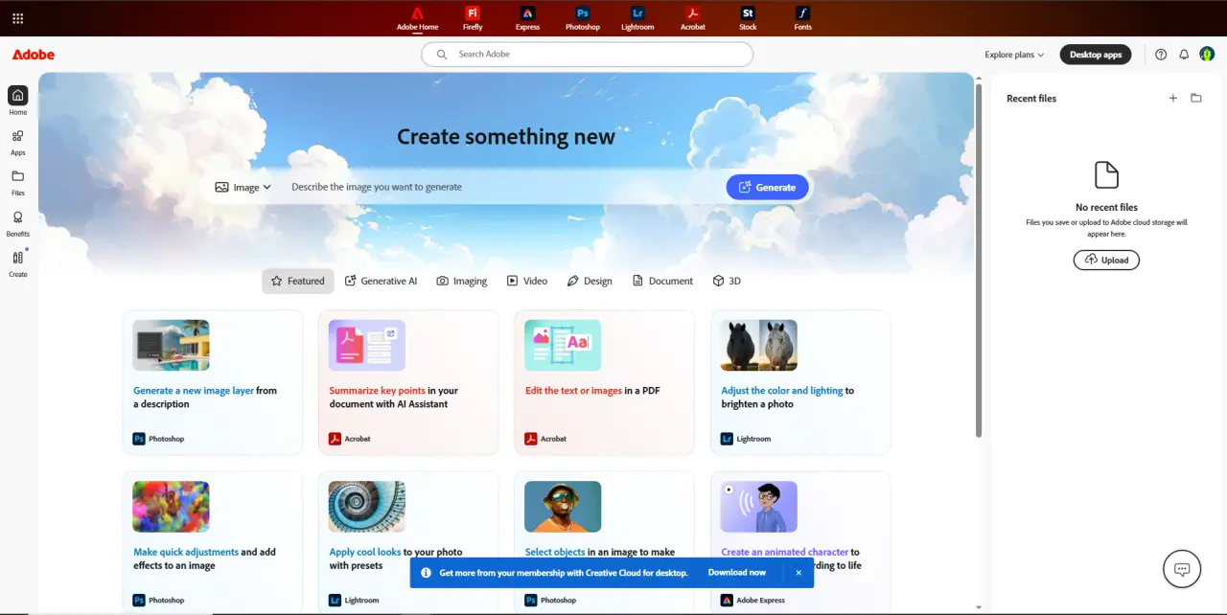Screen dimensions: 1227x615
Task: Click the Lightroom badge on cool looks card
Action: coord(354,600)
